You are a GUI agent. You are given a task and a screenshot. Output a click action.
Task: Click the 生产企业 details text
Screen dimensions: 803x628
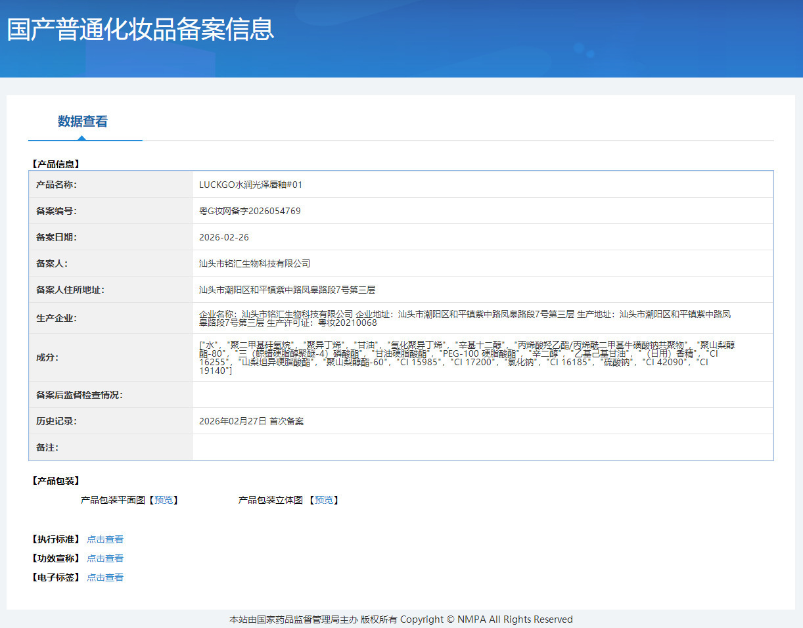(465, 318)
